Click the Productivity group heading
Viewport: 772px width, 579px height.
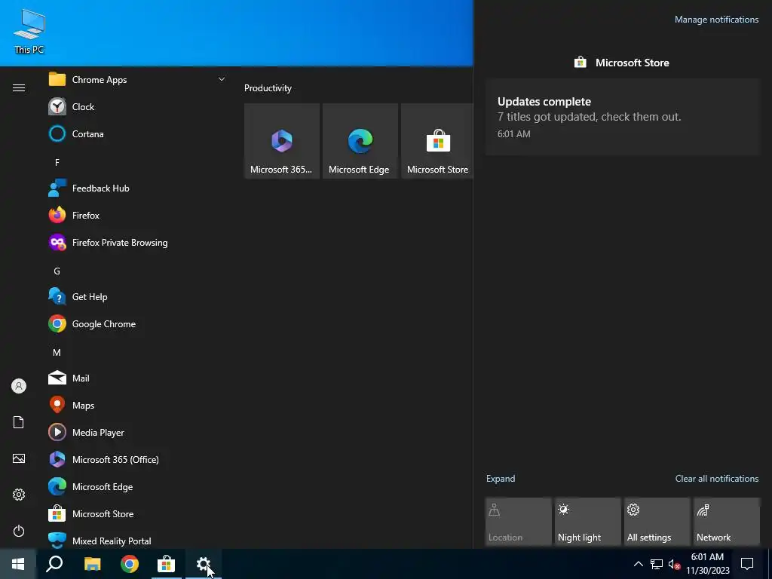pos(268,88)
